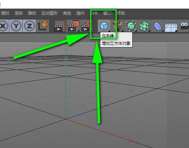Switch the coordinate system icon
189x148 pixels.
pyautogui.click(x=43, y=26)
